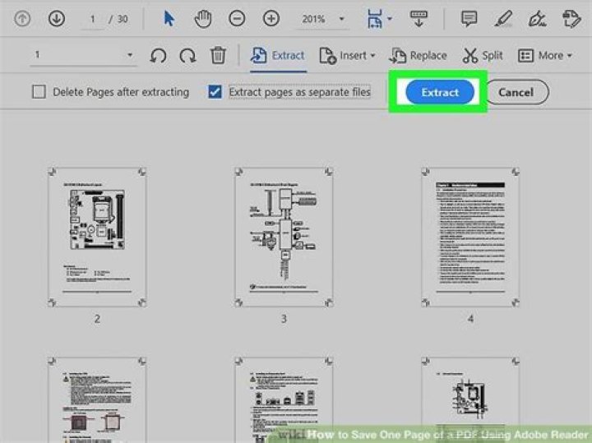Click the read mode keyboard-download icon
This screenshot has height=443, width=592.
(419, 18)
